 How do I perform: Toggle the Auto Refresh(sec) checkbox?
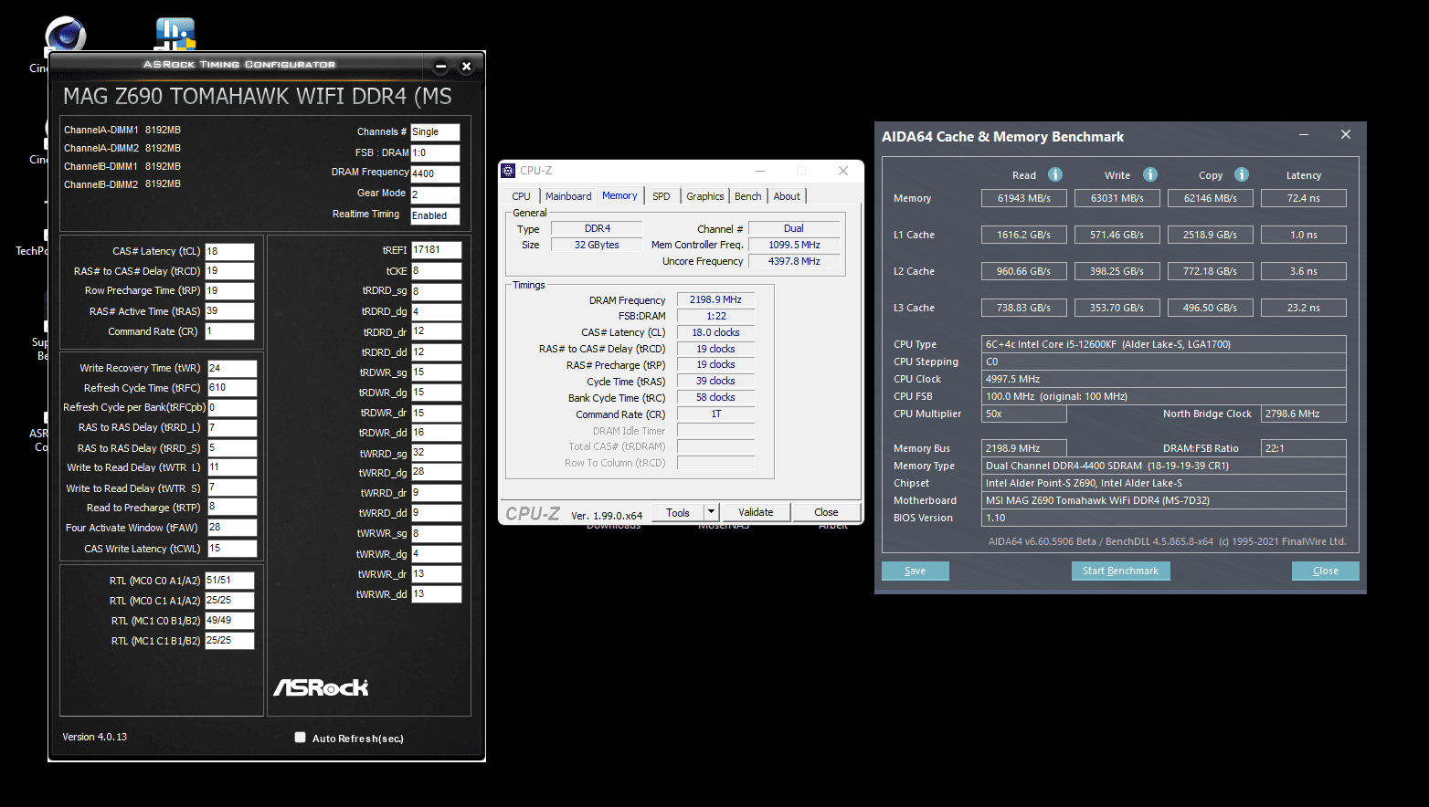300,738
